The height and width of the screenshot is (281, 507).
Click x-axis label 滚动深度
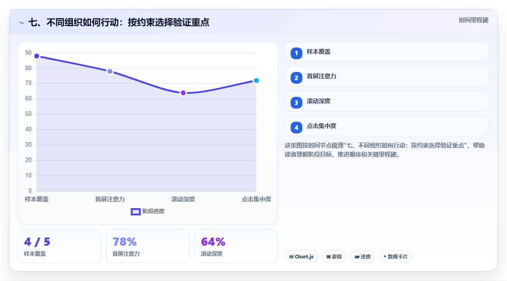point(183,199)
